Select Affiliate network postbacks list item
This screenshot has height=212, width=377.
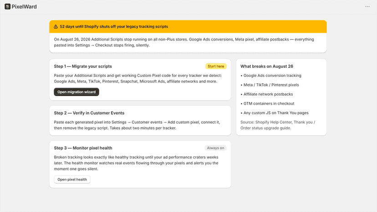[x=267, y=94]
